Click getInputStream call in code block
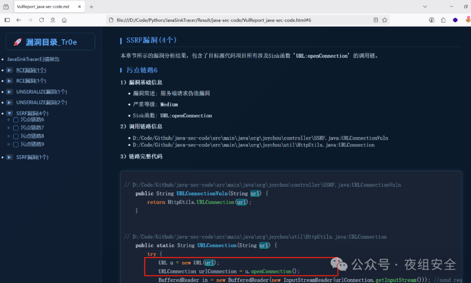 (x=396, y=280)
